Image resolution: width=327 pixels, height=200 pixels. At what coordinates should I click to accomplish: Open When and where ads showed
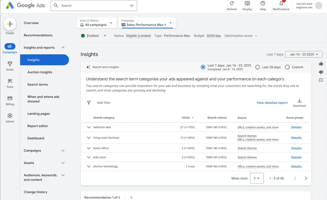tap(43, 99)
